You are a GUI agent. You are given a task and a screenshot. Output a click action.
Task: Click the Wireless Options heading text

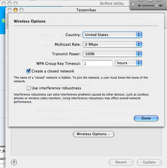(x=30, y=21)
